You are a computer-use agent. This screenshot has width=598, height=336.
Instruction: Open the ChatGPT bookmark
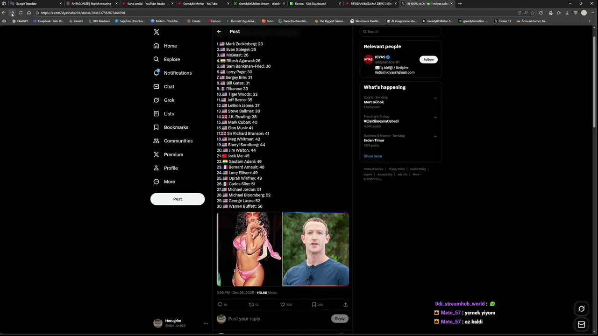tap(20, 21)
